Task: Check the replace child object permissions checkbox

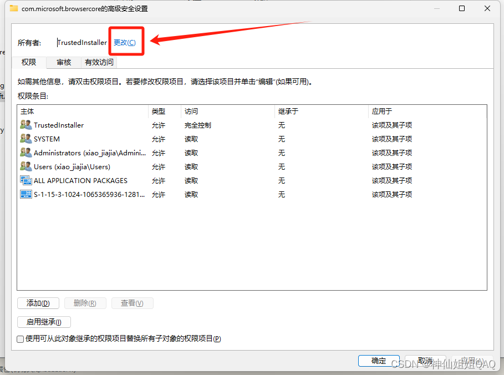Action: tap(21, 339)
